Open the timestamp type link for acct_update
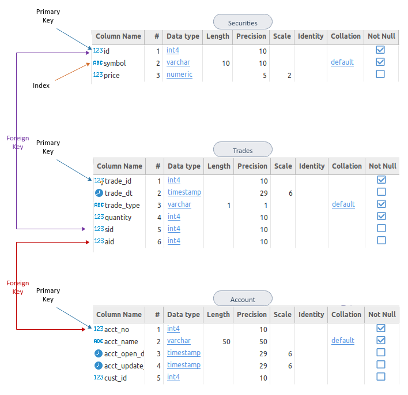408x395 pixels. (x=184, y=365)
